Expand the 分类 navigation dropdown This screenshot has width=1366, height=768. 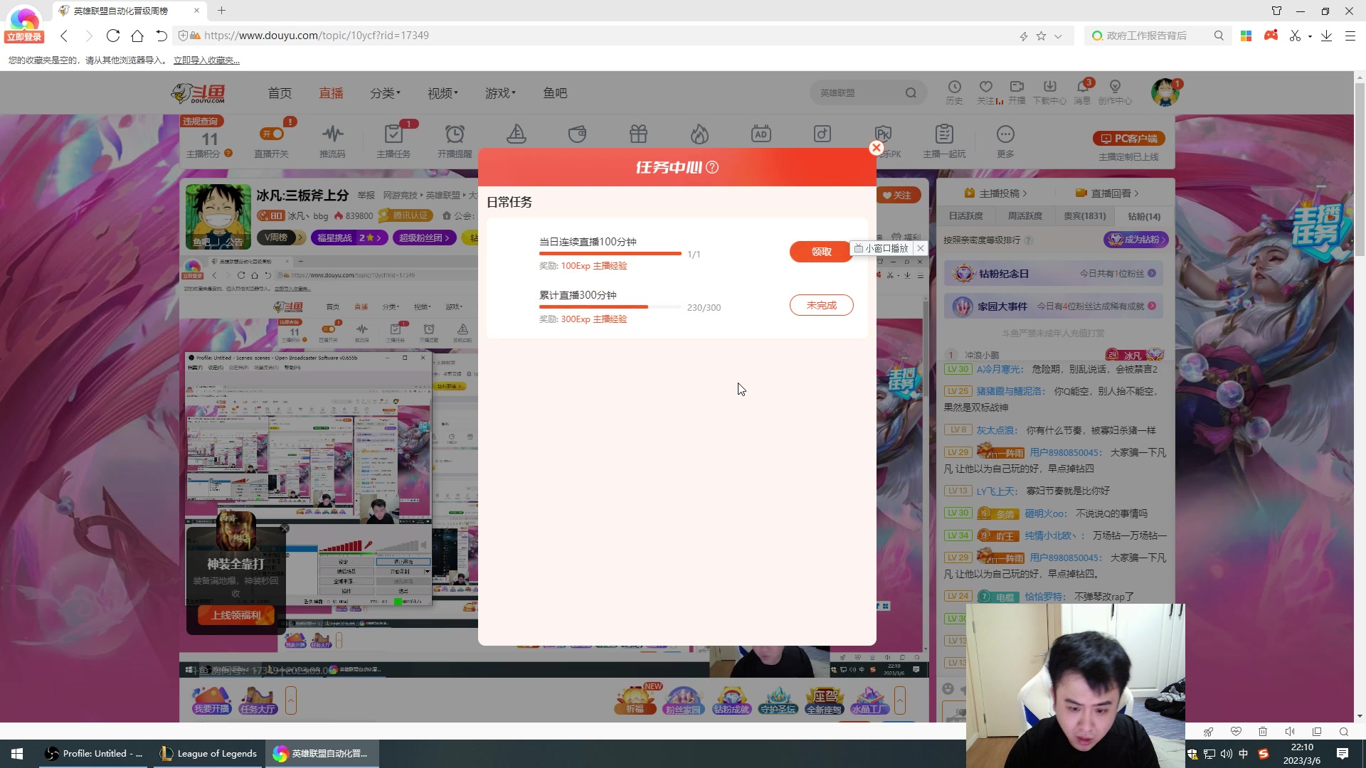pos(385,93)
